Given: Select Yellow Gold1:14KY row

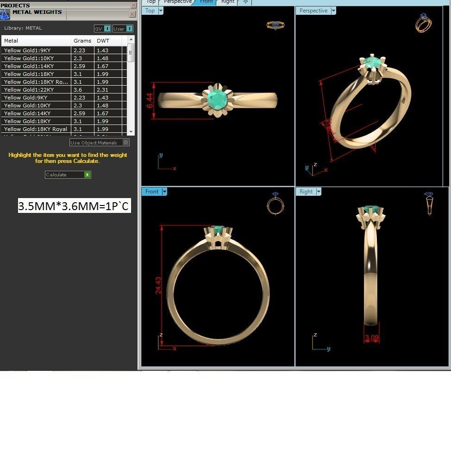Looking at the screenshot, I should tap(64, 66).
